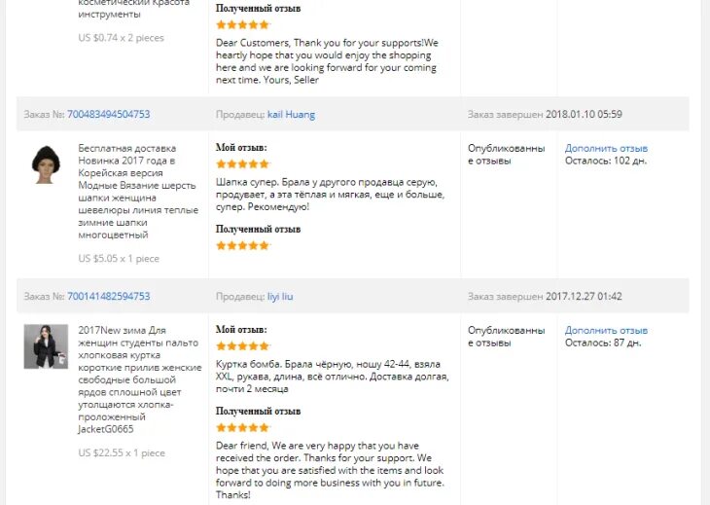The height and width of the screenshot is (505, 710).
Task: Open order number 700483494504753
Action: coord(108,114)
